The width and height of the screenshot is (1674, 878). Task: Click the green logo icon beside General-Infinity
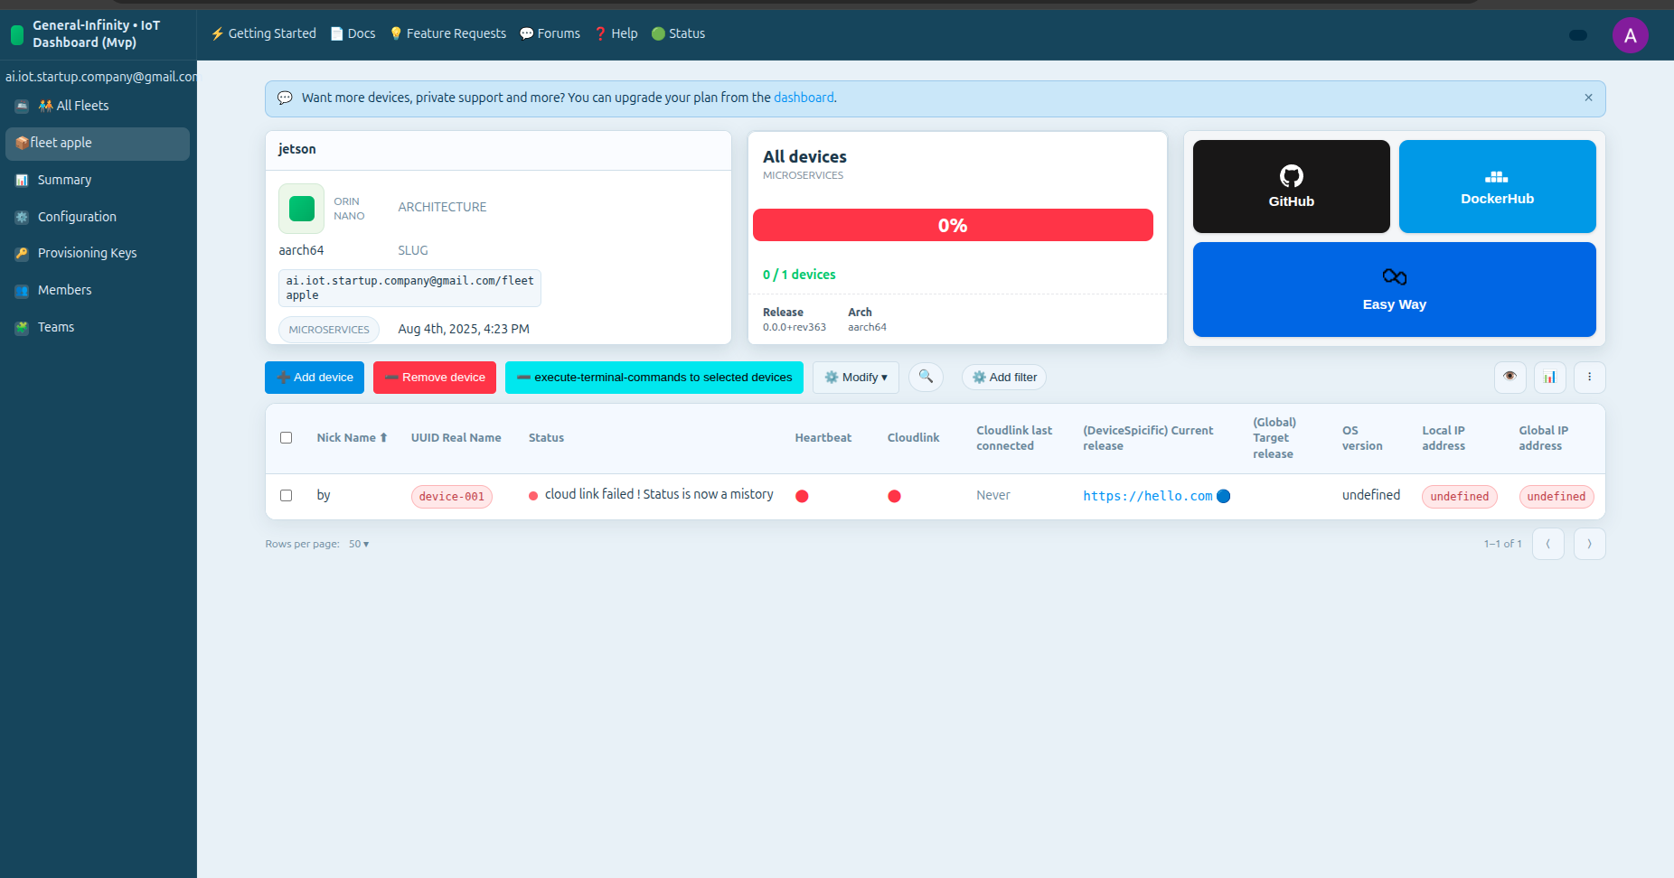(x=16, y=35)
